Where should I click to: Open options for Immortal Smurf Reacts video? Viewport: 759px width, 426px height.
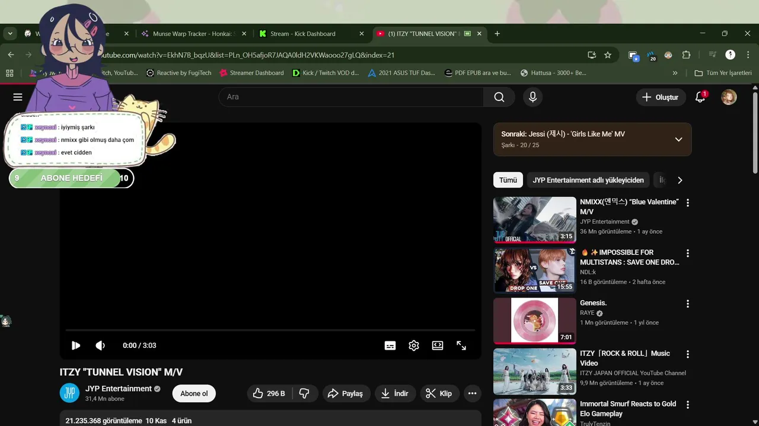(x=688, y=405)
